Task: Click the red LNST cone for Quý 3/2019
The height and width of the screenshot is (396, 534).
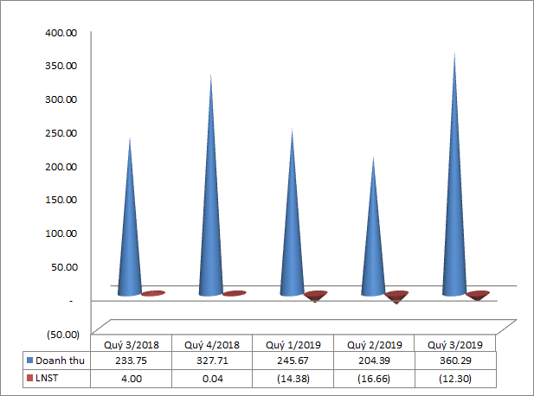Action: (x=478, y=296)
